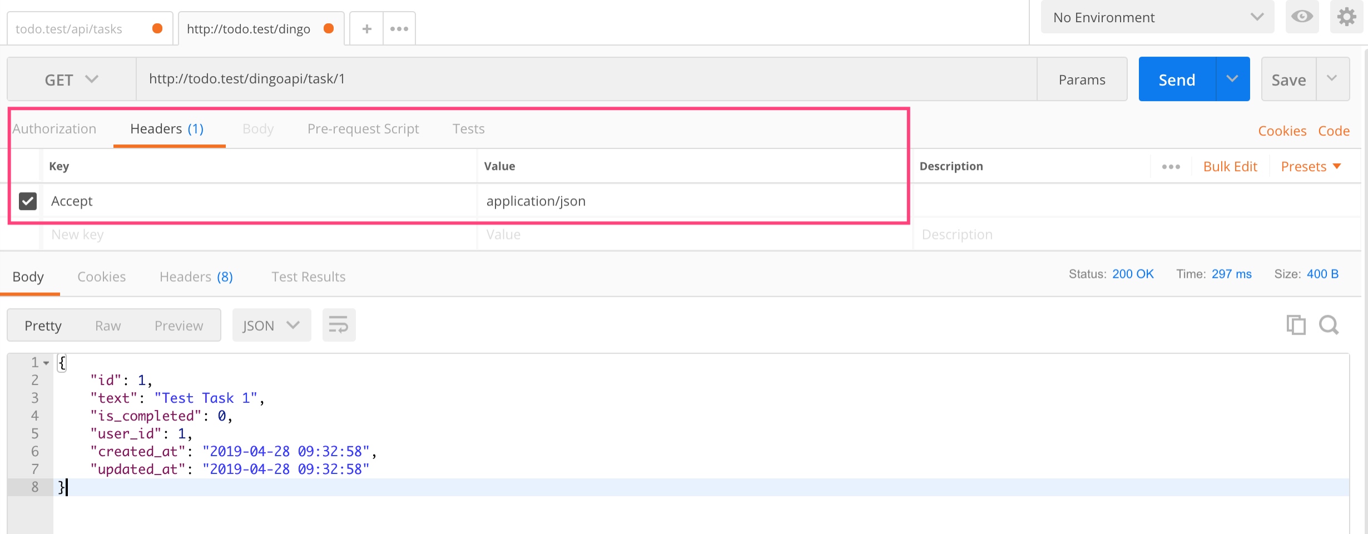Viewport: 1368px width, 534px height.
Task: Click the "created_at" JSON line
Action: tap(234, 452)
